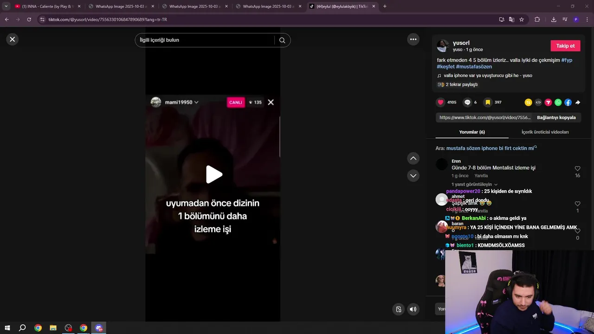Viewport: 594px width, 334px height.
Task: Click the search magnifier icon beside İlgili içeriği bulun
Action: 282,40
